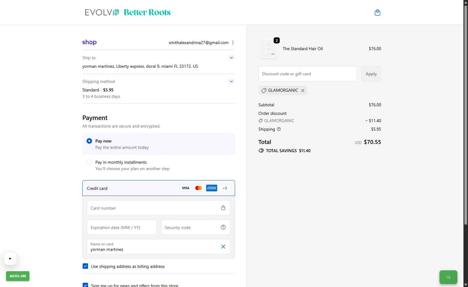Click The Standard Hair Oil product thumbnail
The image size is (468, 287).
tap(268, 49)
